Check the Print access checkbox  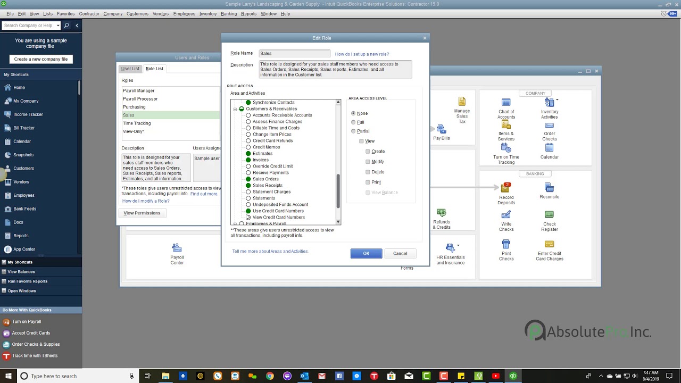coord(368,182)
